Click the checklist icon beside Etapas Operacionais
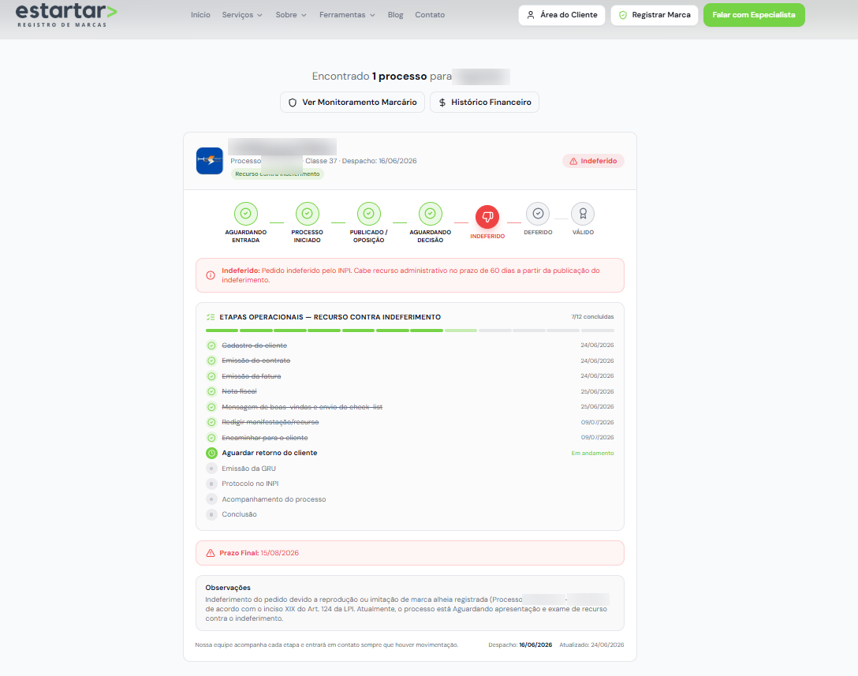The image size is (858, 676). pyautogui.click(x=211, y=317)
